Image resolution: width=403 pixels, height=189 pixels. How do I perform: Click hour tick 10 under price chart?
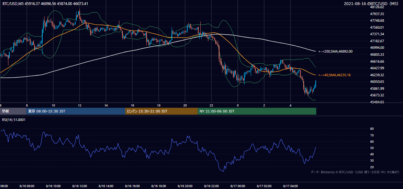point(53,105)
